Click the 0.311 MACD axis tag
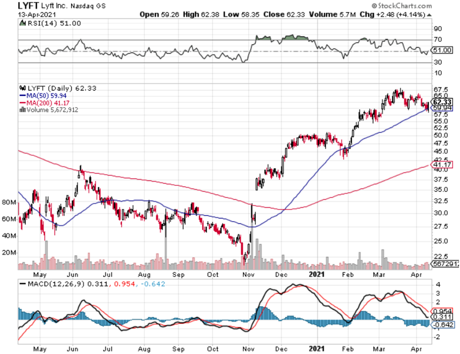460x354 pixels. (442, 317)
